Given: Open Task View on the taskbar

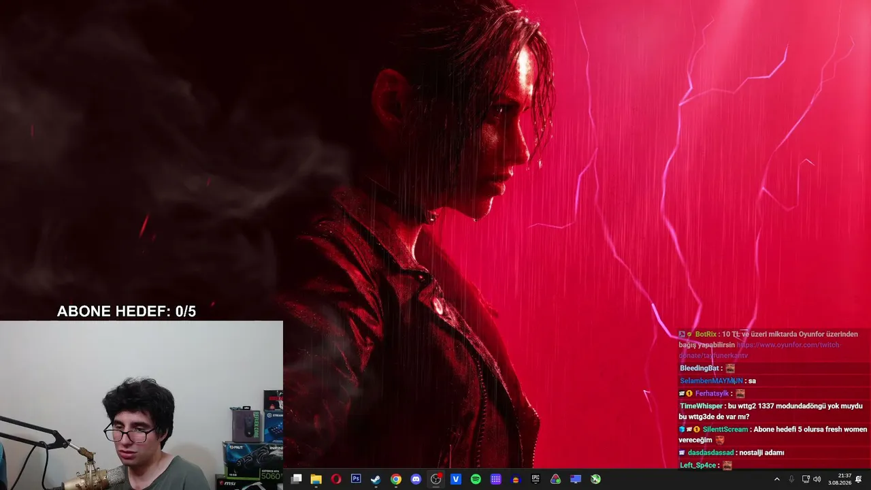Looking at the screenshot, I should pyautogui.click(x=296, y=479).
